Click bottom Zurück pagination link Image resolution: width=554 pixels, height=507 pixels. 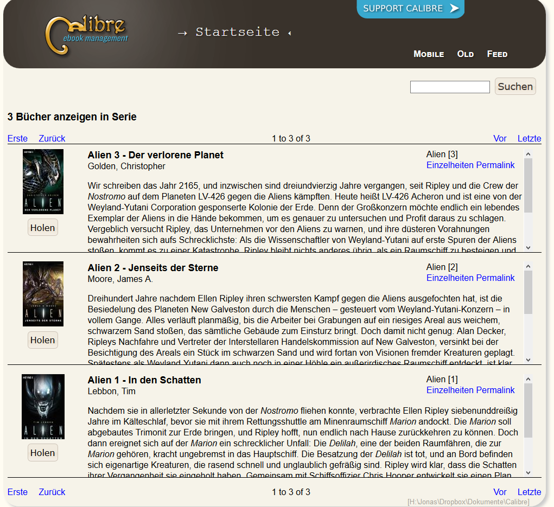coord(52,492)
